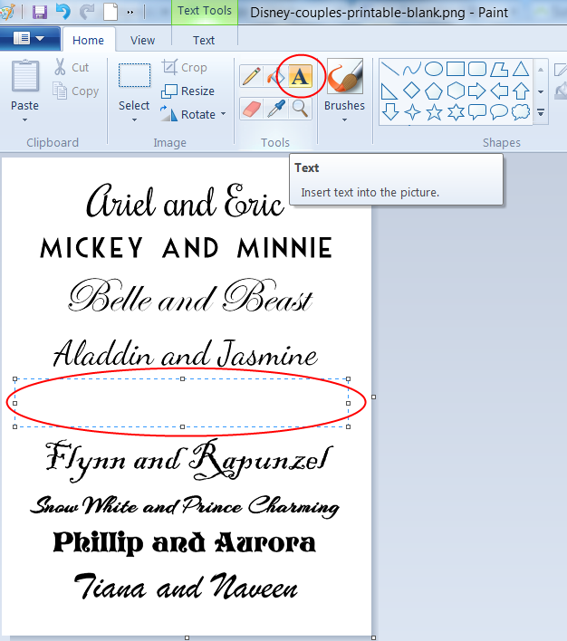Select the Eraser tool
This screenshot has height=641, width=567.
[x=252, y=109]
